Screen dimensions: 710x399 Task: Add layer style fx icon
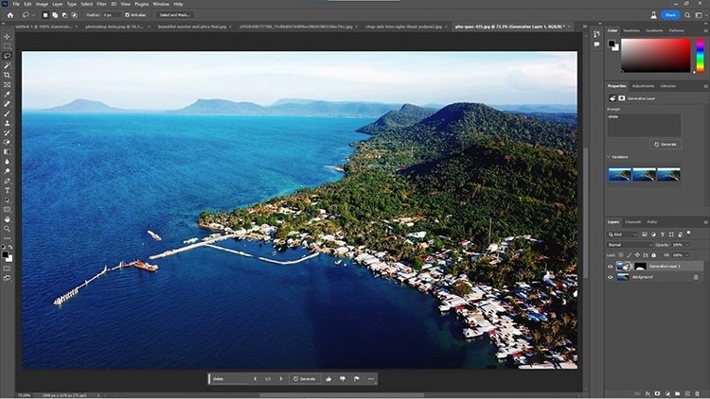648,394
